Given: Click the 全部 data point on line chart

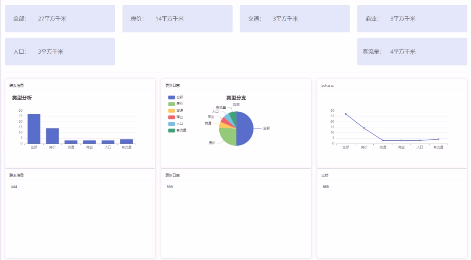Looking at the screenshot, I should pyautogui.click(x=346, y=114).
